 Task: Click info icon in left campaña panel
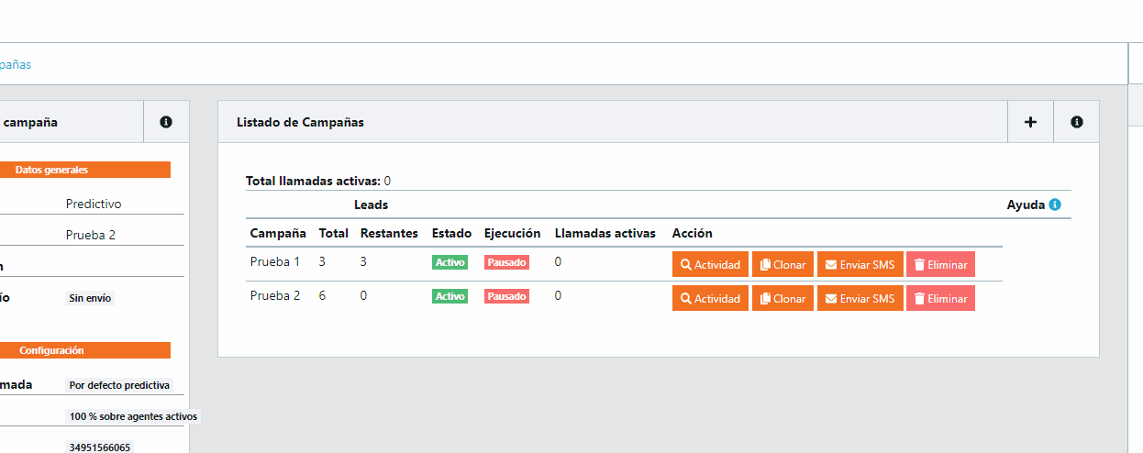click(x=166, y=122)
